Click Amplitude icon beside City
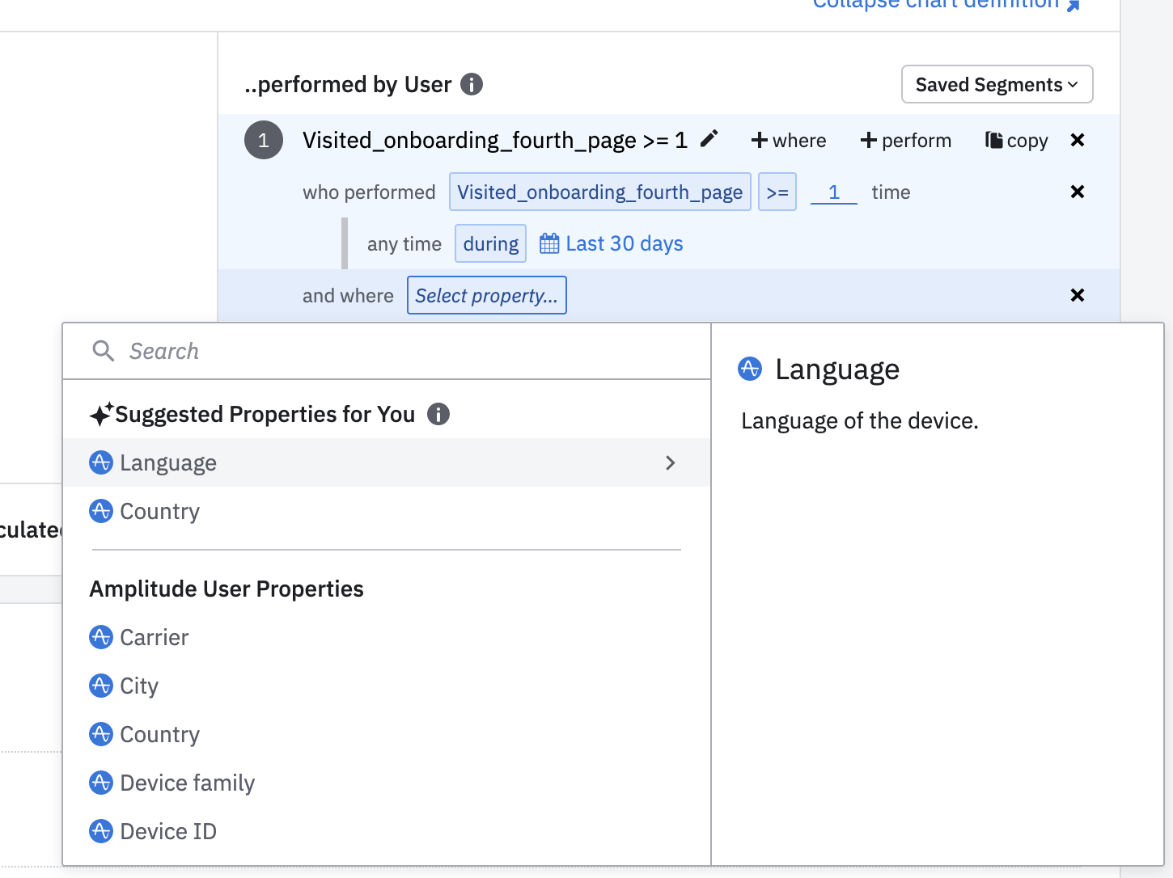The width and height of the screenshot is (1173, 878). [101, 686]
